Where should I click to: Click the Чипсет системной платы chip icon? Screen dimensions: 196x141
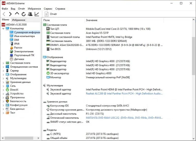[48, 37]
